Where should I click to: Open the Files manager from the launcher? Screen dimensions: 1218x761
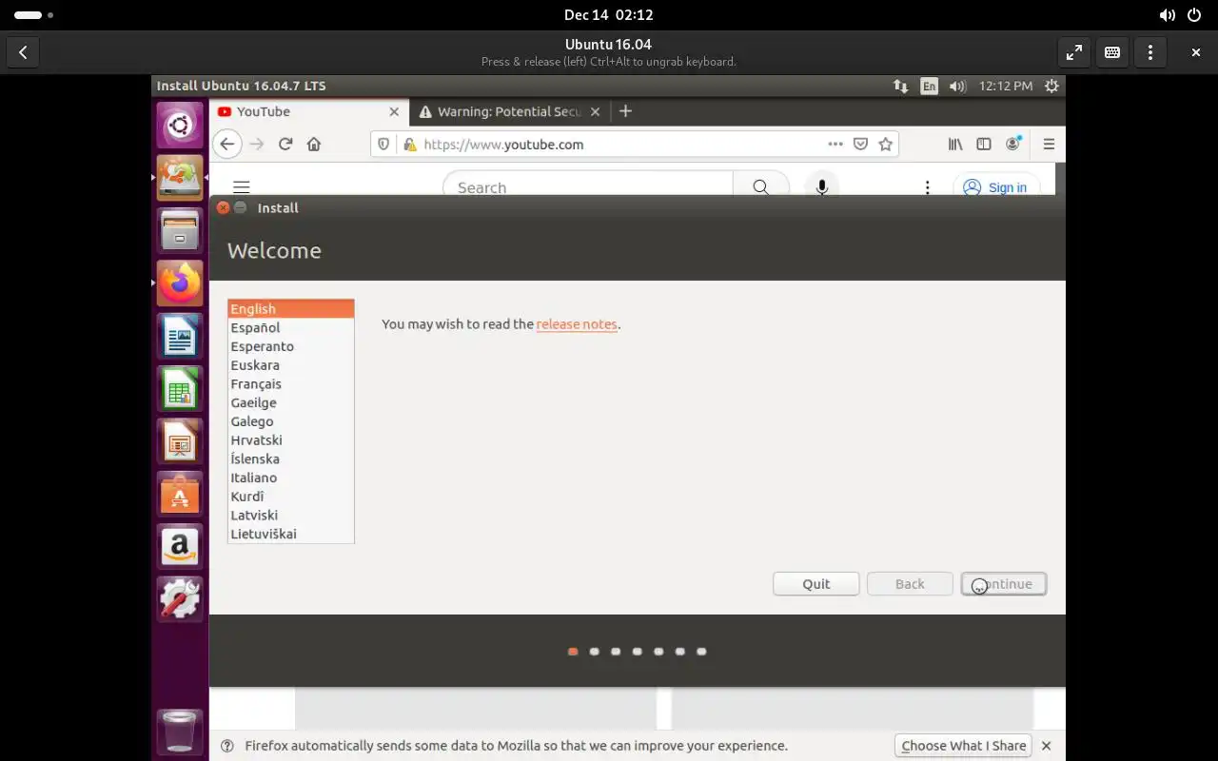(180, 230)
